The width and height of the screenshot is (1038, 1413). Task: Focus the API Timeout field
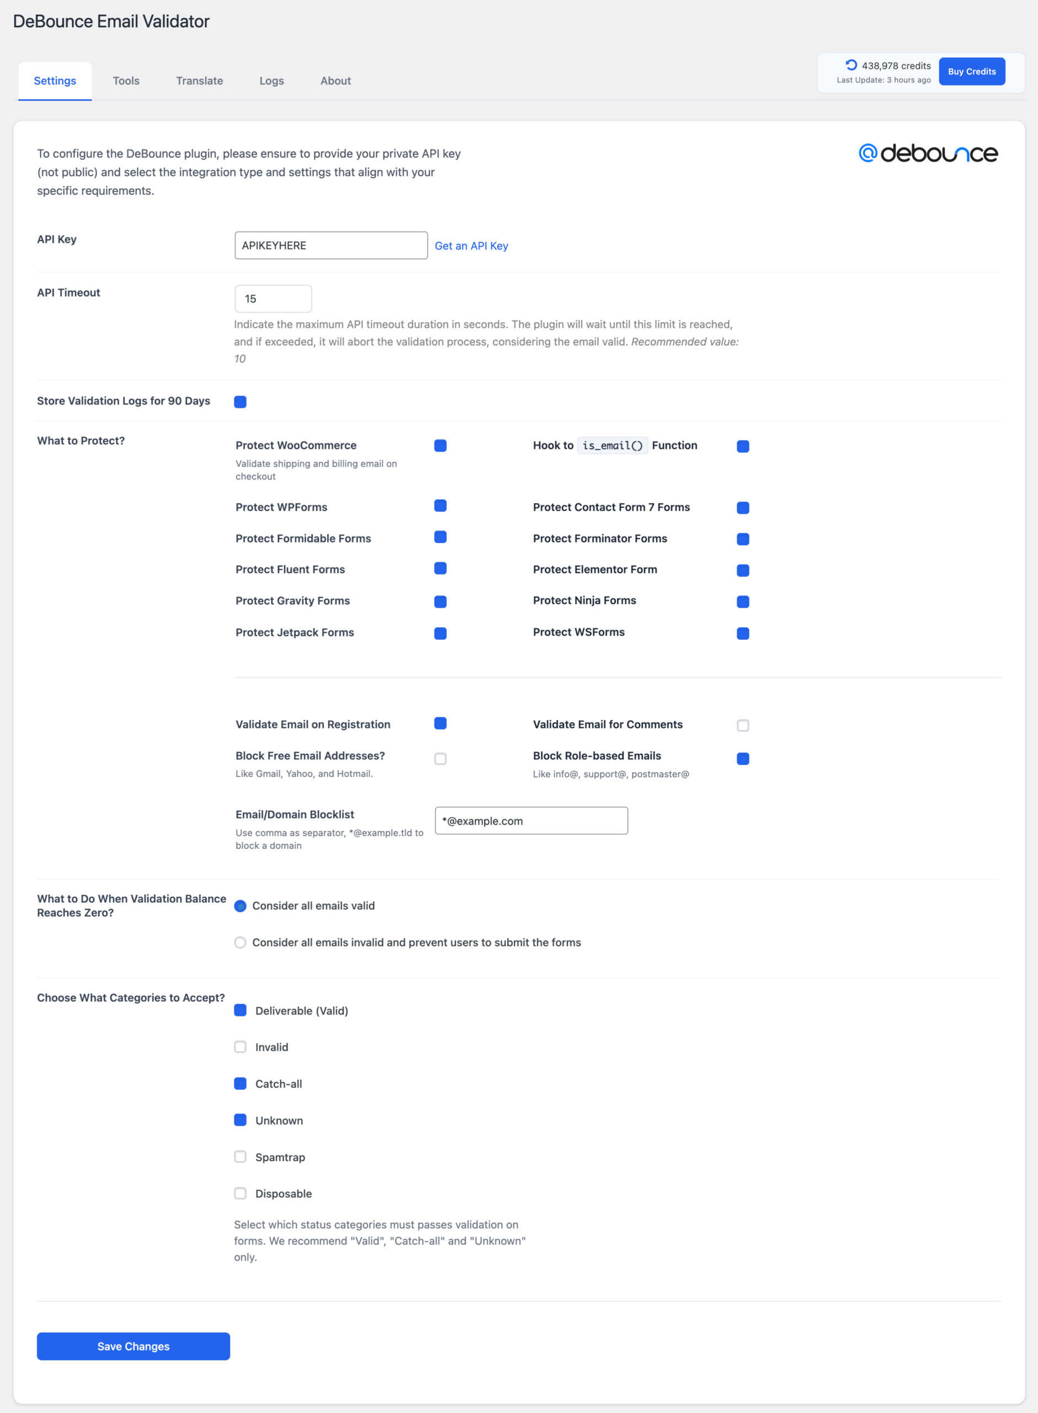coord(273,299)
